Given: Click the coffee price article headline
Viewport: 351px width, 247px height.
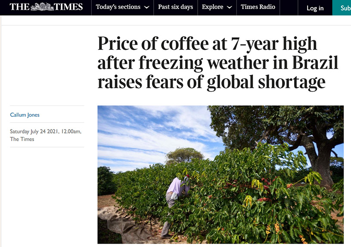Looking at the screenshot, I should click(217, 63).
